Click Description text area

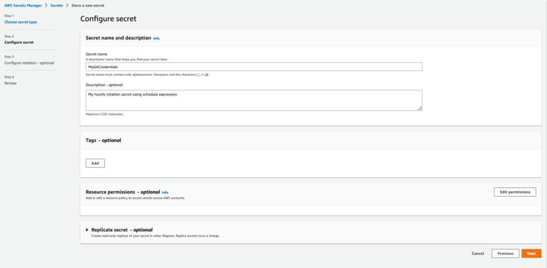pyautogui.click(x=254, y=100)
